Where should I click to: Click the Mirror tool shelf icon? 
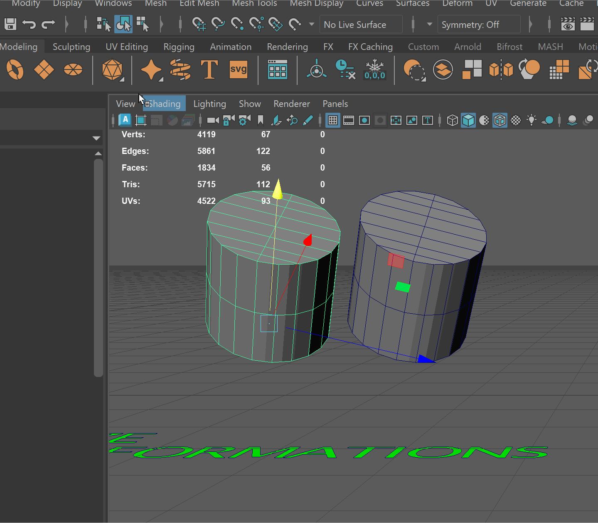(x=501, y=69)
